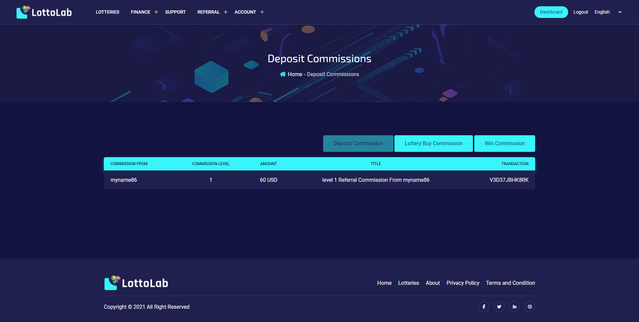Open the Lotteries menu item

point(107,12)
